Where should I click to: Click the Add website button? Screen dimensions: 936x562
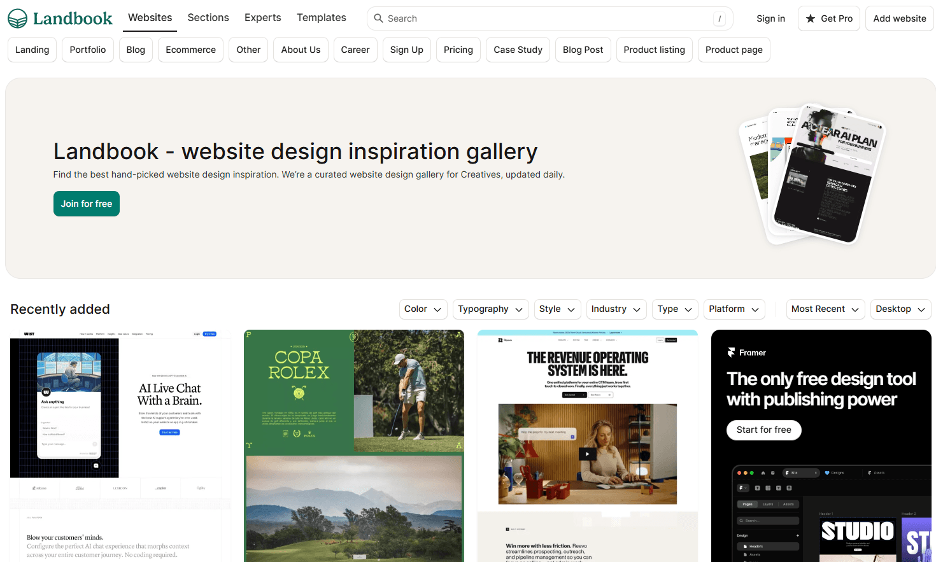click(900, 18)
